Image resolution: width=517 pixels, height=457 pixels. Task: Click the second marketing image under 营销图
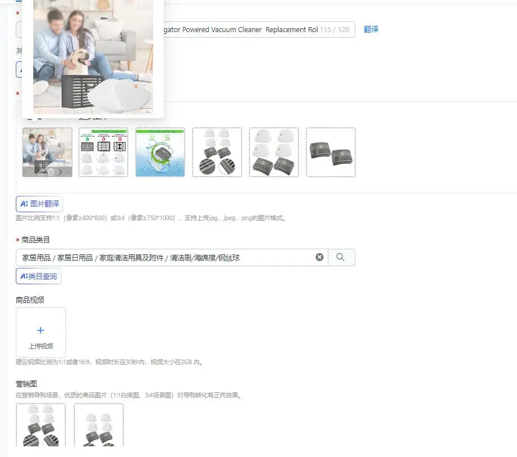click(x=99, y=425)
